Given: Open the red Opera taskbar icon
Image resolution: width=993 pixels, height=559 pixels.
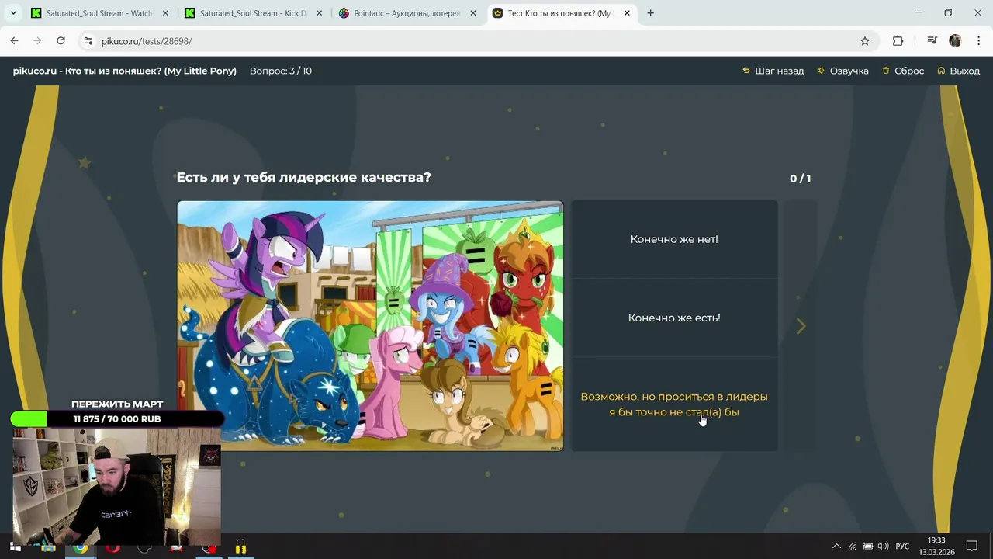Looking at the screenshot, I should [x=112, y=547].
